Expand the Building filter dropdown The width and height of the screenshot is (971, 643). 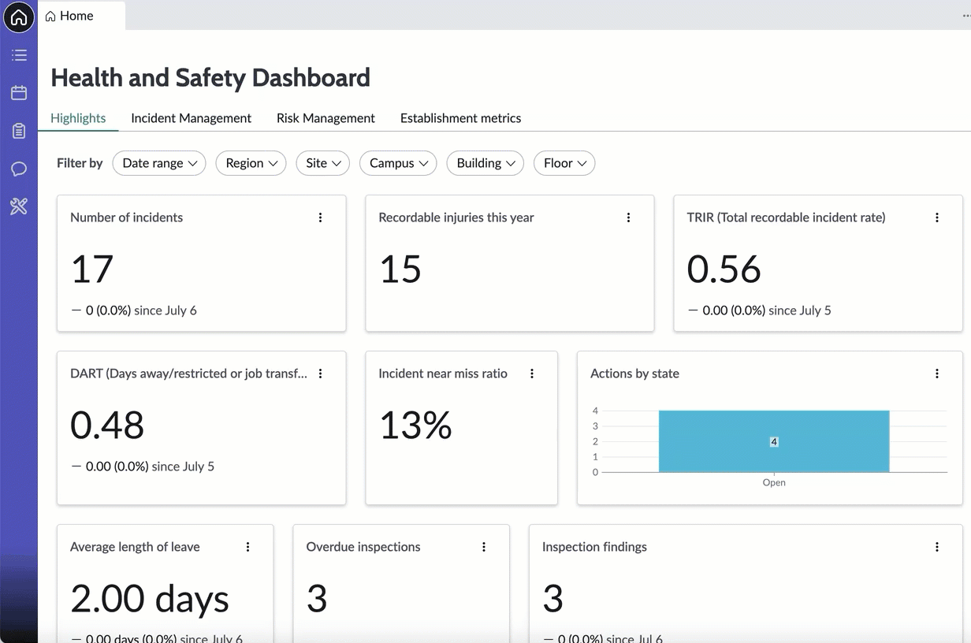coord(485,163)
